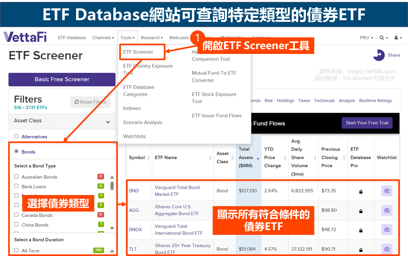The image size is (408, 256).
Task: Click bond type list scroll up arrow
Action: (112, 177)
